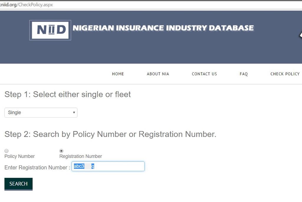Click the Nigerian Insurance Industry Database title
The width and height of the screenshot is (302, 202).
(163, 28)
